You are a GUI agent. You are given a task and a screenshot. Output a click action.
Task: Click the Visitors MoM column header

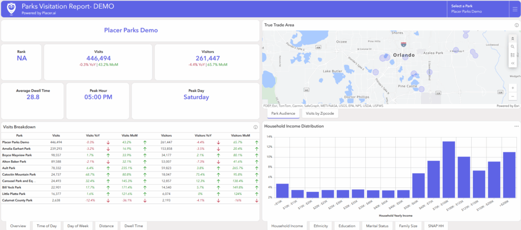tap(241, 136)
